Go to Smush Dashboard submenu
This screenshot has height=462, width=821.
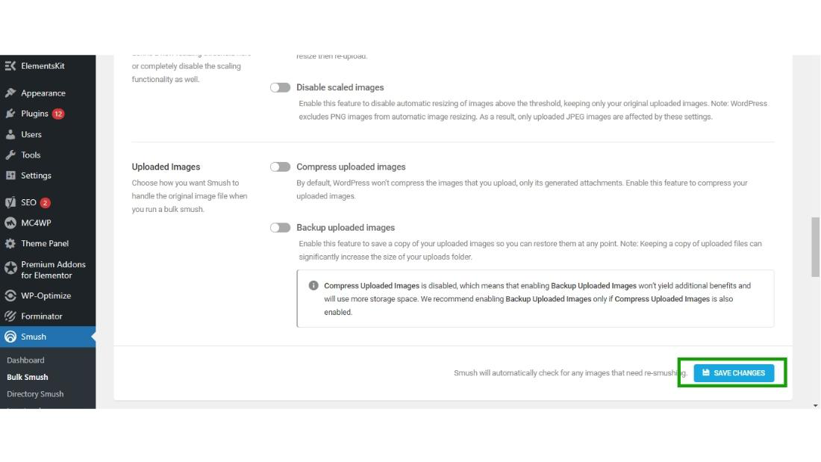pyautogui.click(x=25, y=360)
